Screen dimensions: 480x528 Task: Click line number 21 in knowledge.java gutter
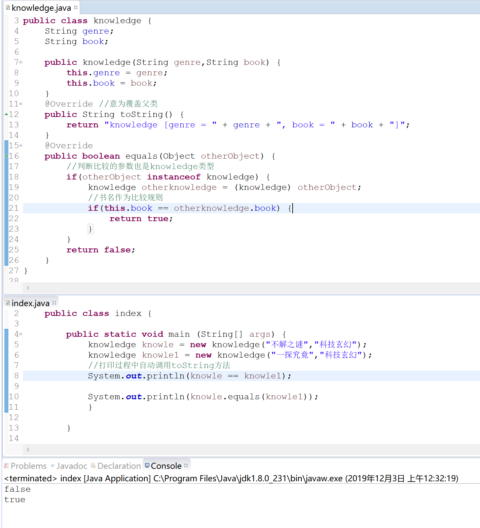coord(14,208)
